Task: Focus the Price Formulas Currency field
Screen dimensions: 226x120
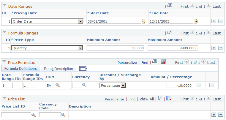Action: coord(77,85)
